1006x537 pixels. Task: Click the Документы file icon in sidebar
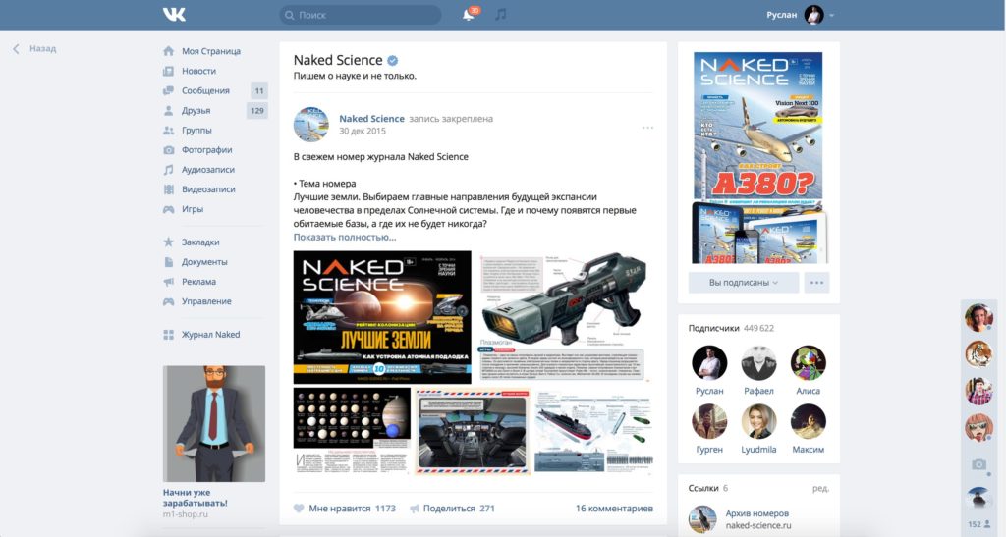pos(168,262)
